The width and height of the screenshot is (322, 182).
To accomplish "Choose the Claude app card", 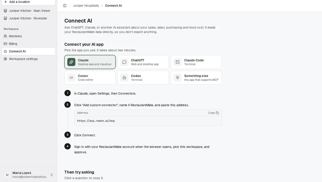I will point(90,62).
